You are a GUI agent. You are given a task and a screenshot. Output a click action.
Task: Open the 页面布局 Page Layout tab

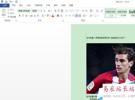coord(39,5)
